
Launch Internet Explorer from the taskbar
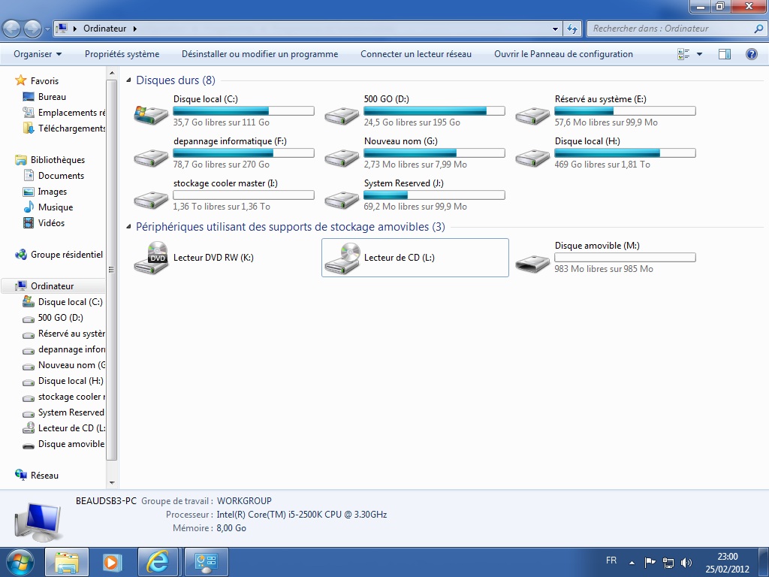tap(158, 561)
